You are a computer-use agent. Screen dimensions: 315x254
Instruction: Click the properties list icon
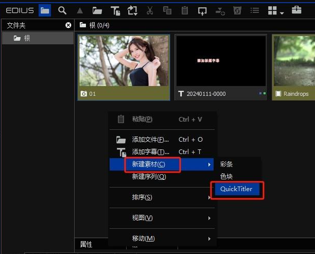[255, 10]
